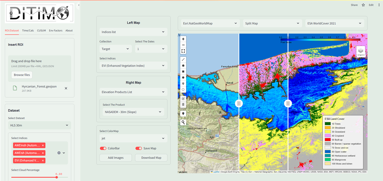
Task: Enter fullscreen map view
Action: point(183,51)
